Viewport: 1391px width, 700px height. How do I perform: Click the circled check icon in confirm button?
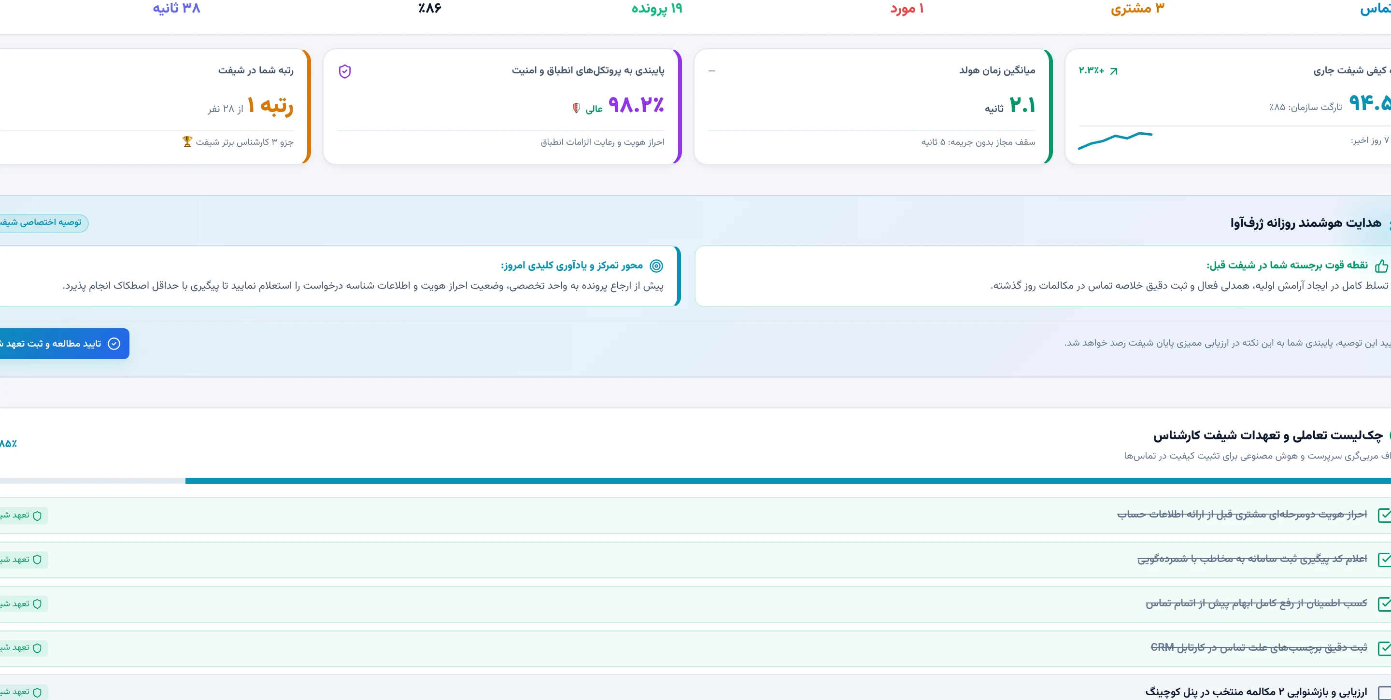114,344
